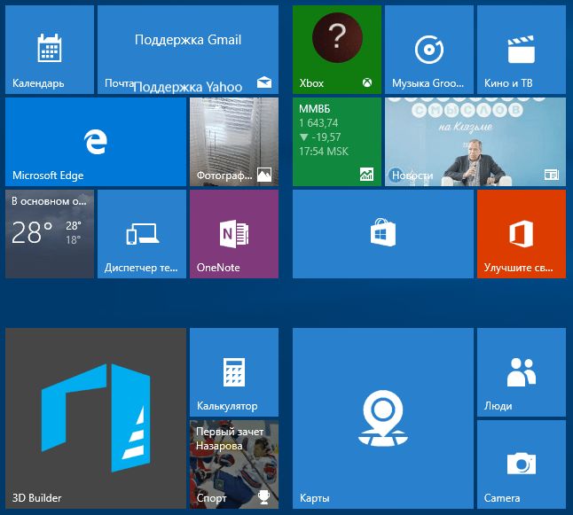The height and width of the screenshot is (515, 573).
Task: Click the orange Office tile
Action: 521,234
